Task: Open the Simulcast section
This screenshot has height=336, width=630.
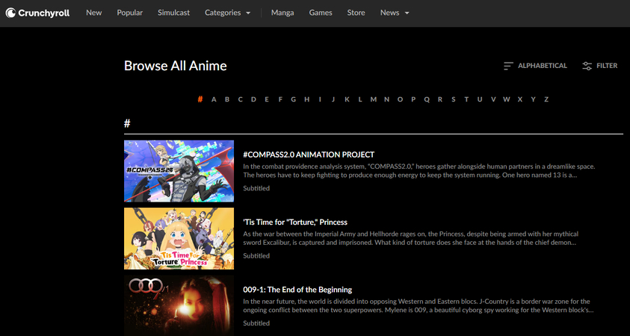Action: click(x=173, y=13)
